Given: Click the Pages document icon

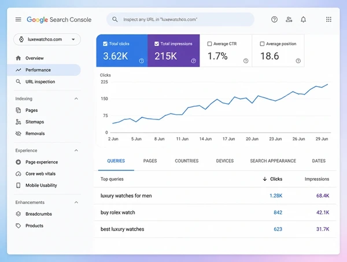Looking at the screenshot, I should pyautogui.click(x=19, y=110).
